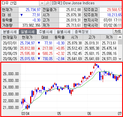Click the 등락율 column header

click(x=60, y=37)
